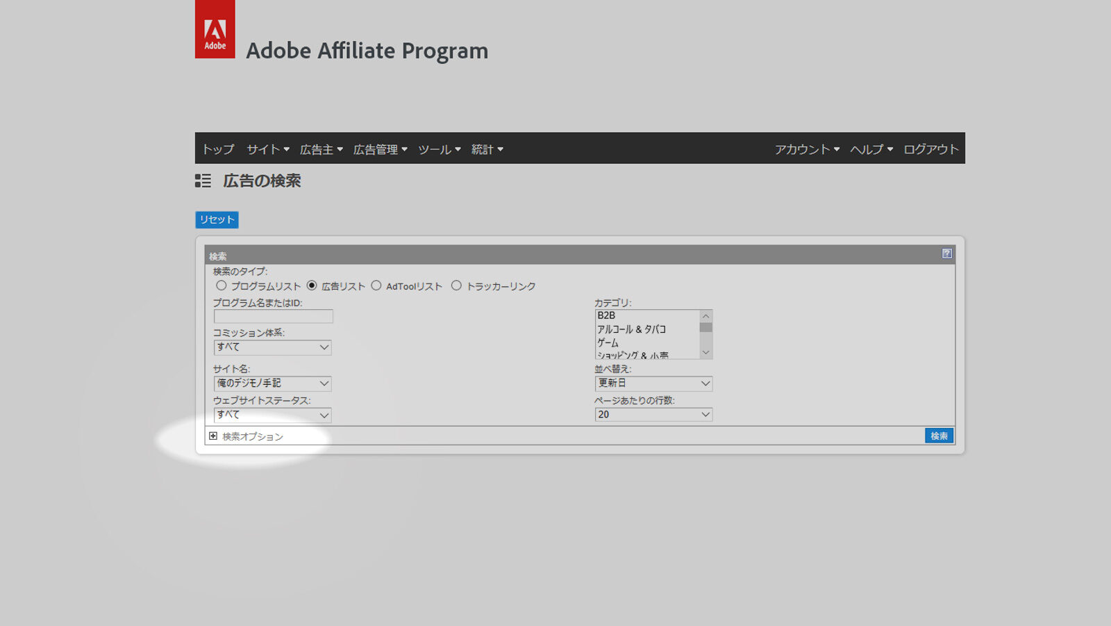The height and width of the screenshot is (626, 1111).
Task: Open サイト menu
Action: pos(268,149)
